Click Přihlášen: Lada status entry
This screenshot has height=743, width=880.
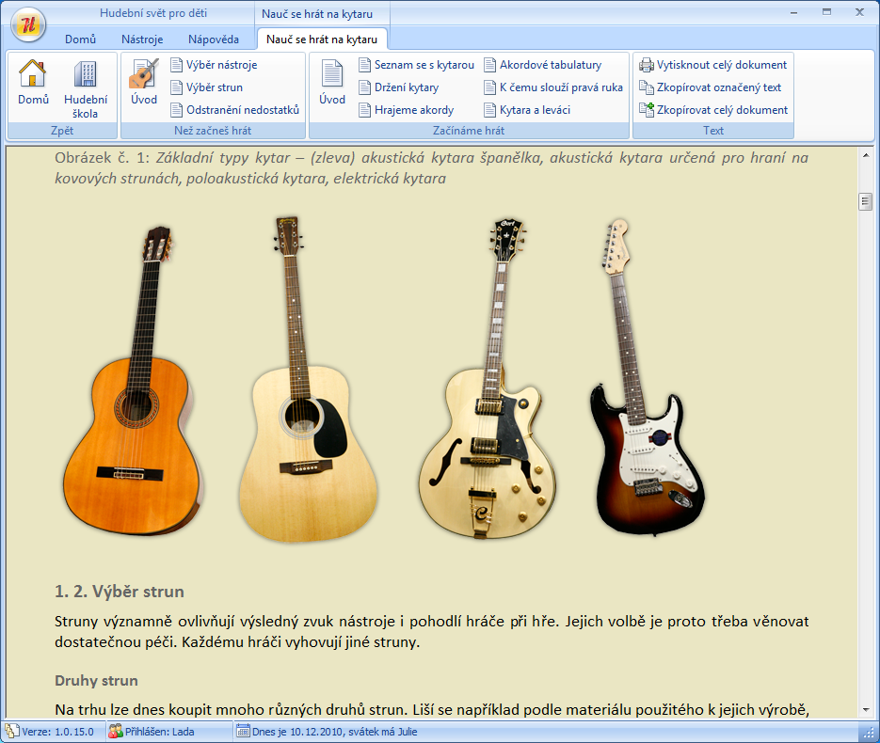(x=159, y=732)
